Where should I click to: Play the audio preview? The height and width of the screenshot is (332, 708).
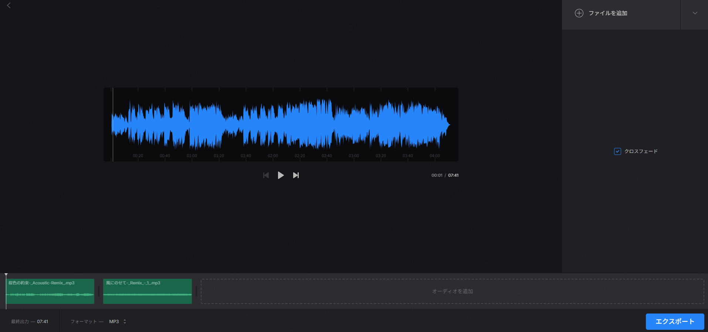[281, 175]
